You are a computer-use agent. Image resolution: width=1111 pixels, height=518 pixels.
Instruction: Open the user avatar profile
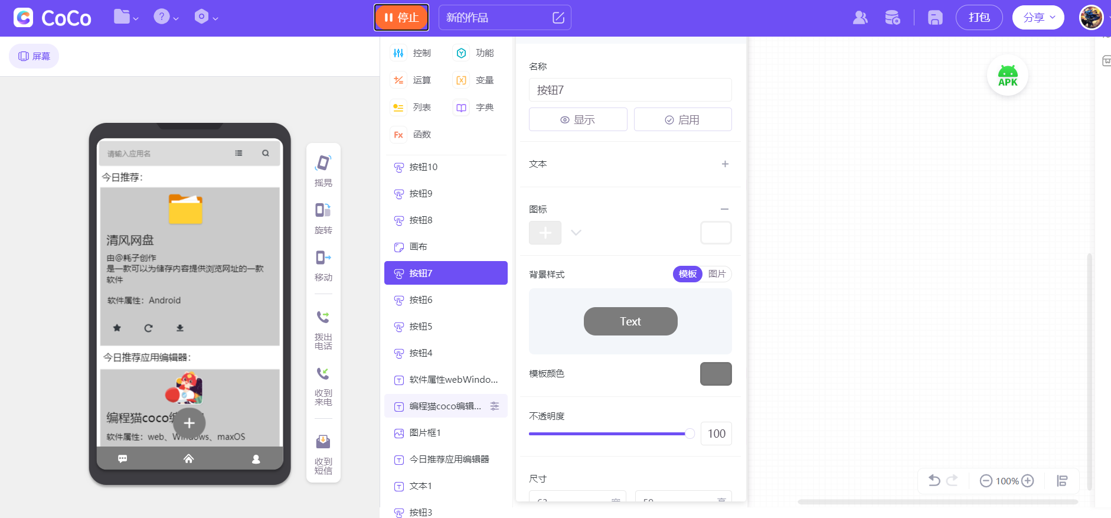pyautogui.click(x=1091, y=18)
